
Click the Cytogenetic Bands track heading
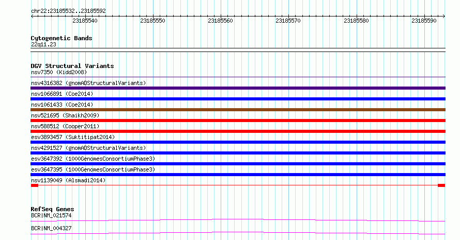click(x=62, y=38)
